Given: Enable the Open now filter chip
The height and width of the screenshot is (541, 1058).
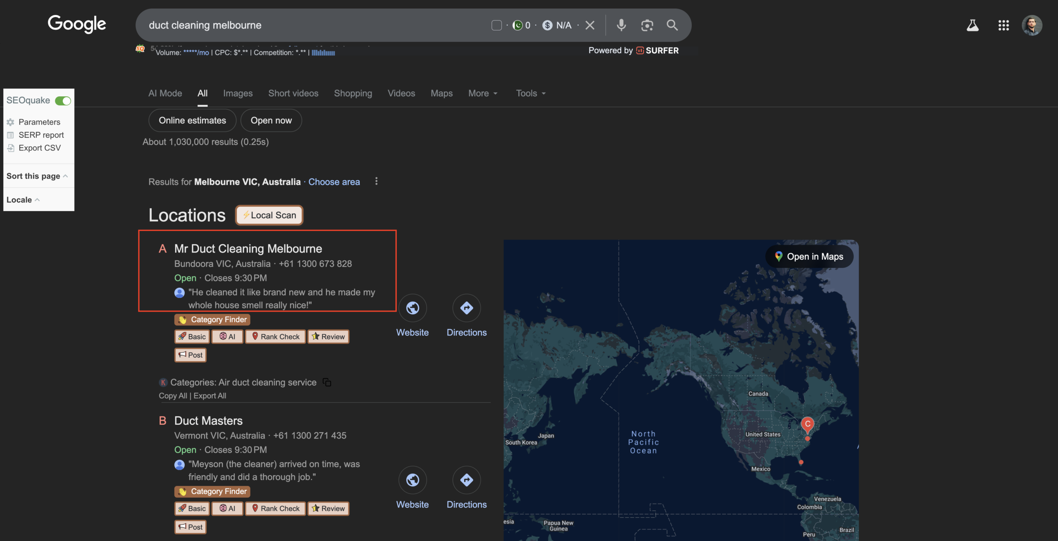Looking at the screenshot, I should pos(271,120).
